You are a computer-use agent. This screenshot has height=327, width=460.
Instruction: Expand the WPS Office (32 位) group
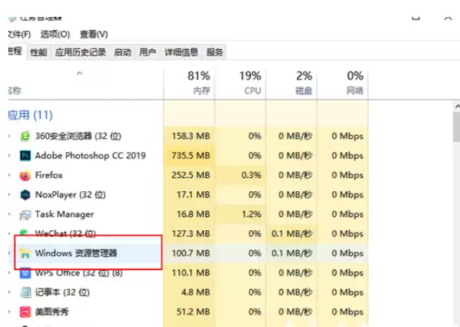pos(9,272)
